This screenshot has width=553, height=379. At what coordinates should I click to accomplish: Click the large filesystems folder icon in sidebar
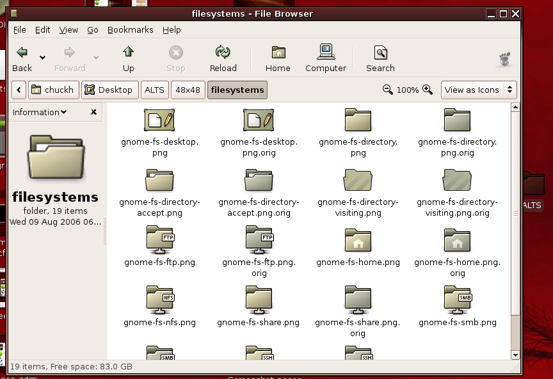coord(56,157)
